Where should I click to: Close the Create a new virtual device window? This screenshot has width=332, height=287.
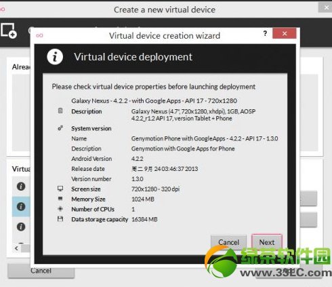pos(326,7)
